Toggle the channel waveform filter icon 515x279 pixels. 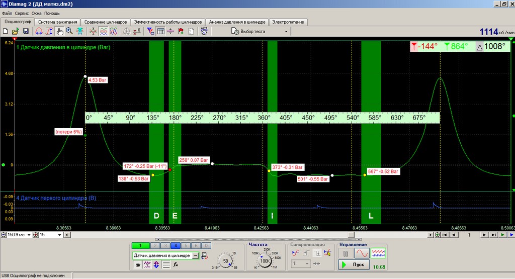[147, 264]
